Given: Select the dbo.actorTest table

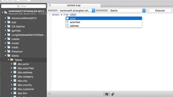Looking at the screenshot, I should [26, 68].
